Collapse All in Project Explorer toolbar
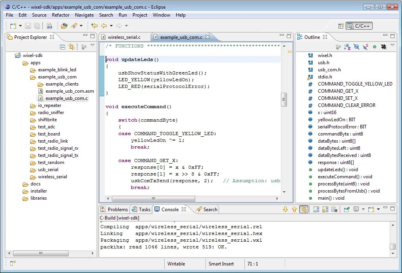Screen dimensions: 402x273 click(62, 47)
